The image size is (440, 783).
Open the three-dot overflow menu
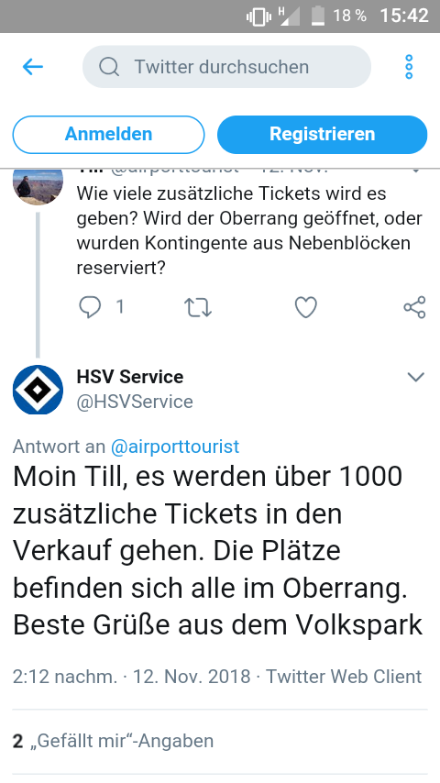[409, 67]
